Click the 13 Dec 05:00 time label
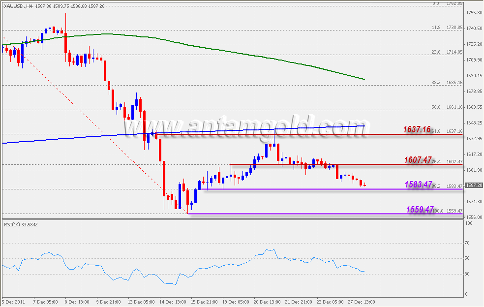The height and width of the screenshot is (307, 484). pos(141,302)
